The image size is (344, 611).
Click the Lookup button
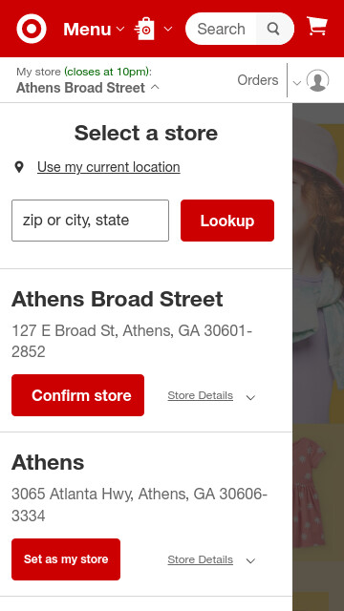coord(227,221)
